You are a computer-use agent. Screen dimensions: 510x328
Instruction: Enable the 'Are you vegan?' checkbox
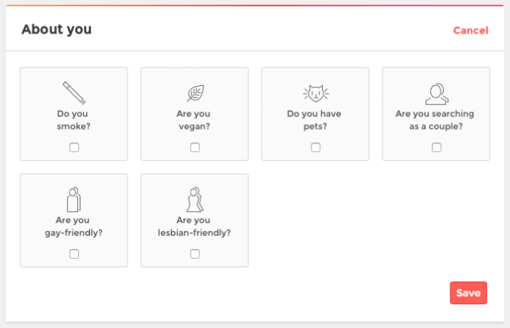point(195,147)
